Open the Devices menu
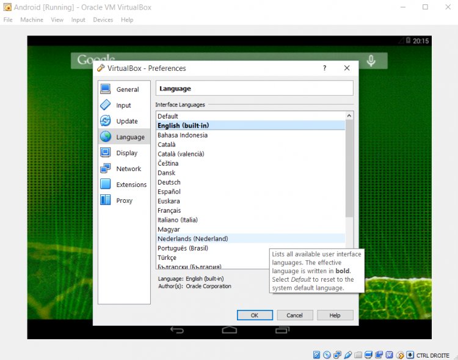This screenshot has height=360, width=458. click(x=103, y=20)
